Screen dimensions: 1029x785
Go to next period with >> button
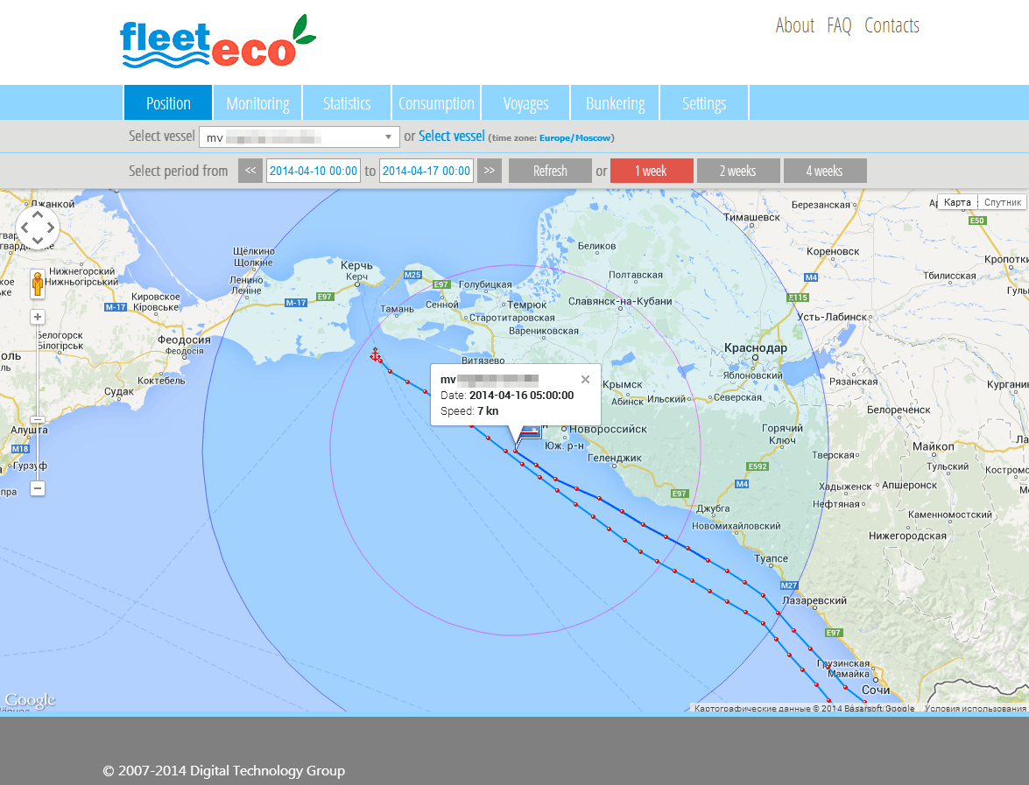pos(490,171)
